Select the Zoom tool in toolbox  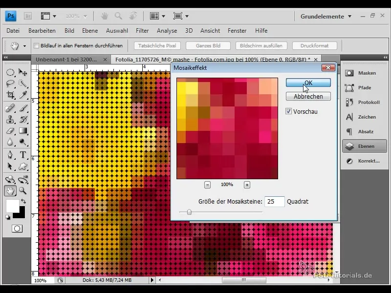[x=22, y=191]
